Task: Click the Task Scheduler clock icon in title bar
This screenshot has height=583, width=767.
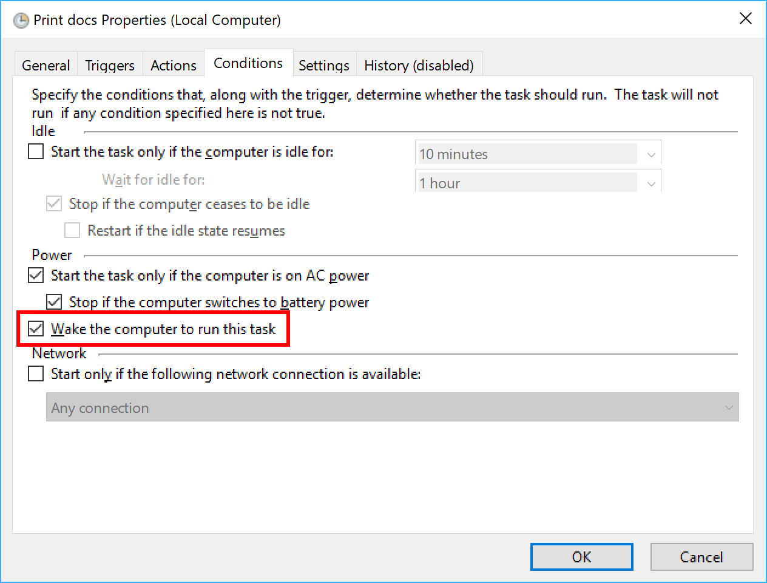Action: 21,21
